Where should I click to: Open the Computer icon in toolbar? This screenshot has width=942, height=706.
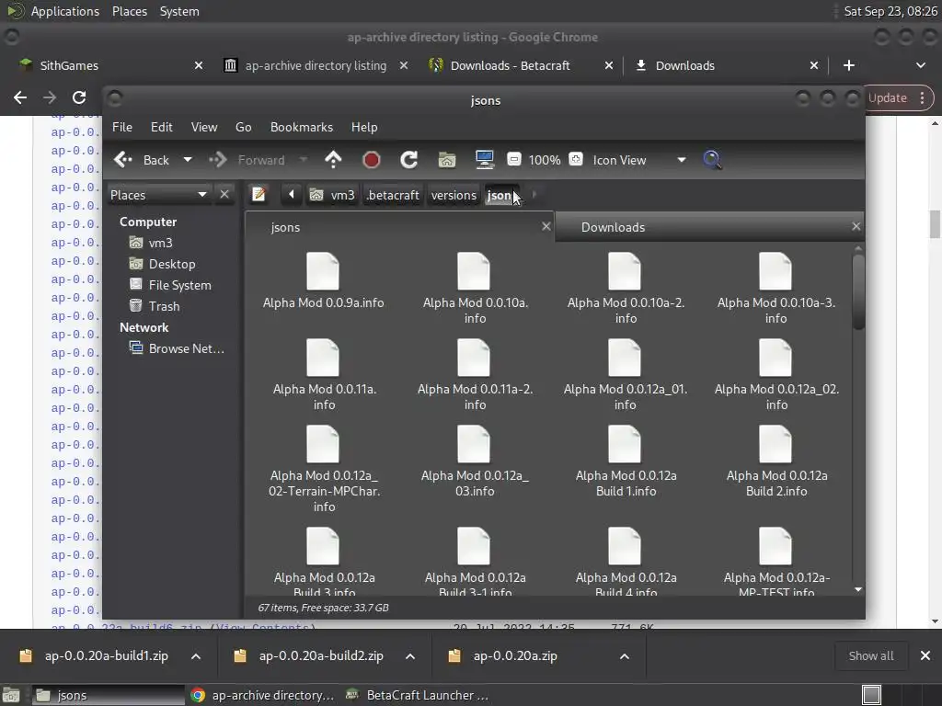pos(484,160)
